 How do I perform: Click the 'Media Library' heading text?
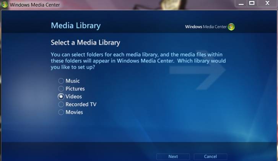click(x=76, y=26)
